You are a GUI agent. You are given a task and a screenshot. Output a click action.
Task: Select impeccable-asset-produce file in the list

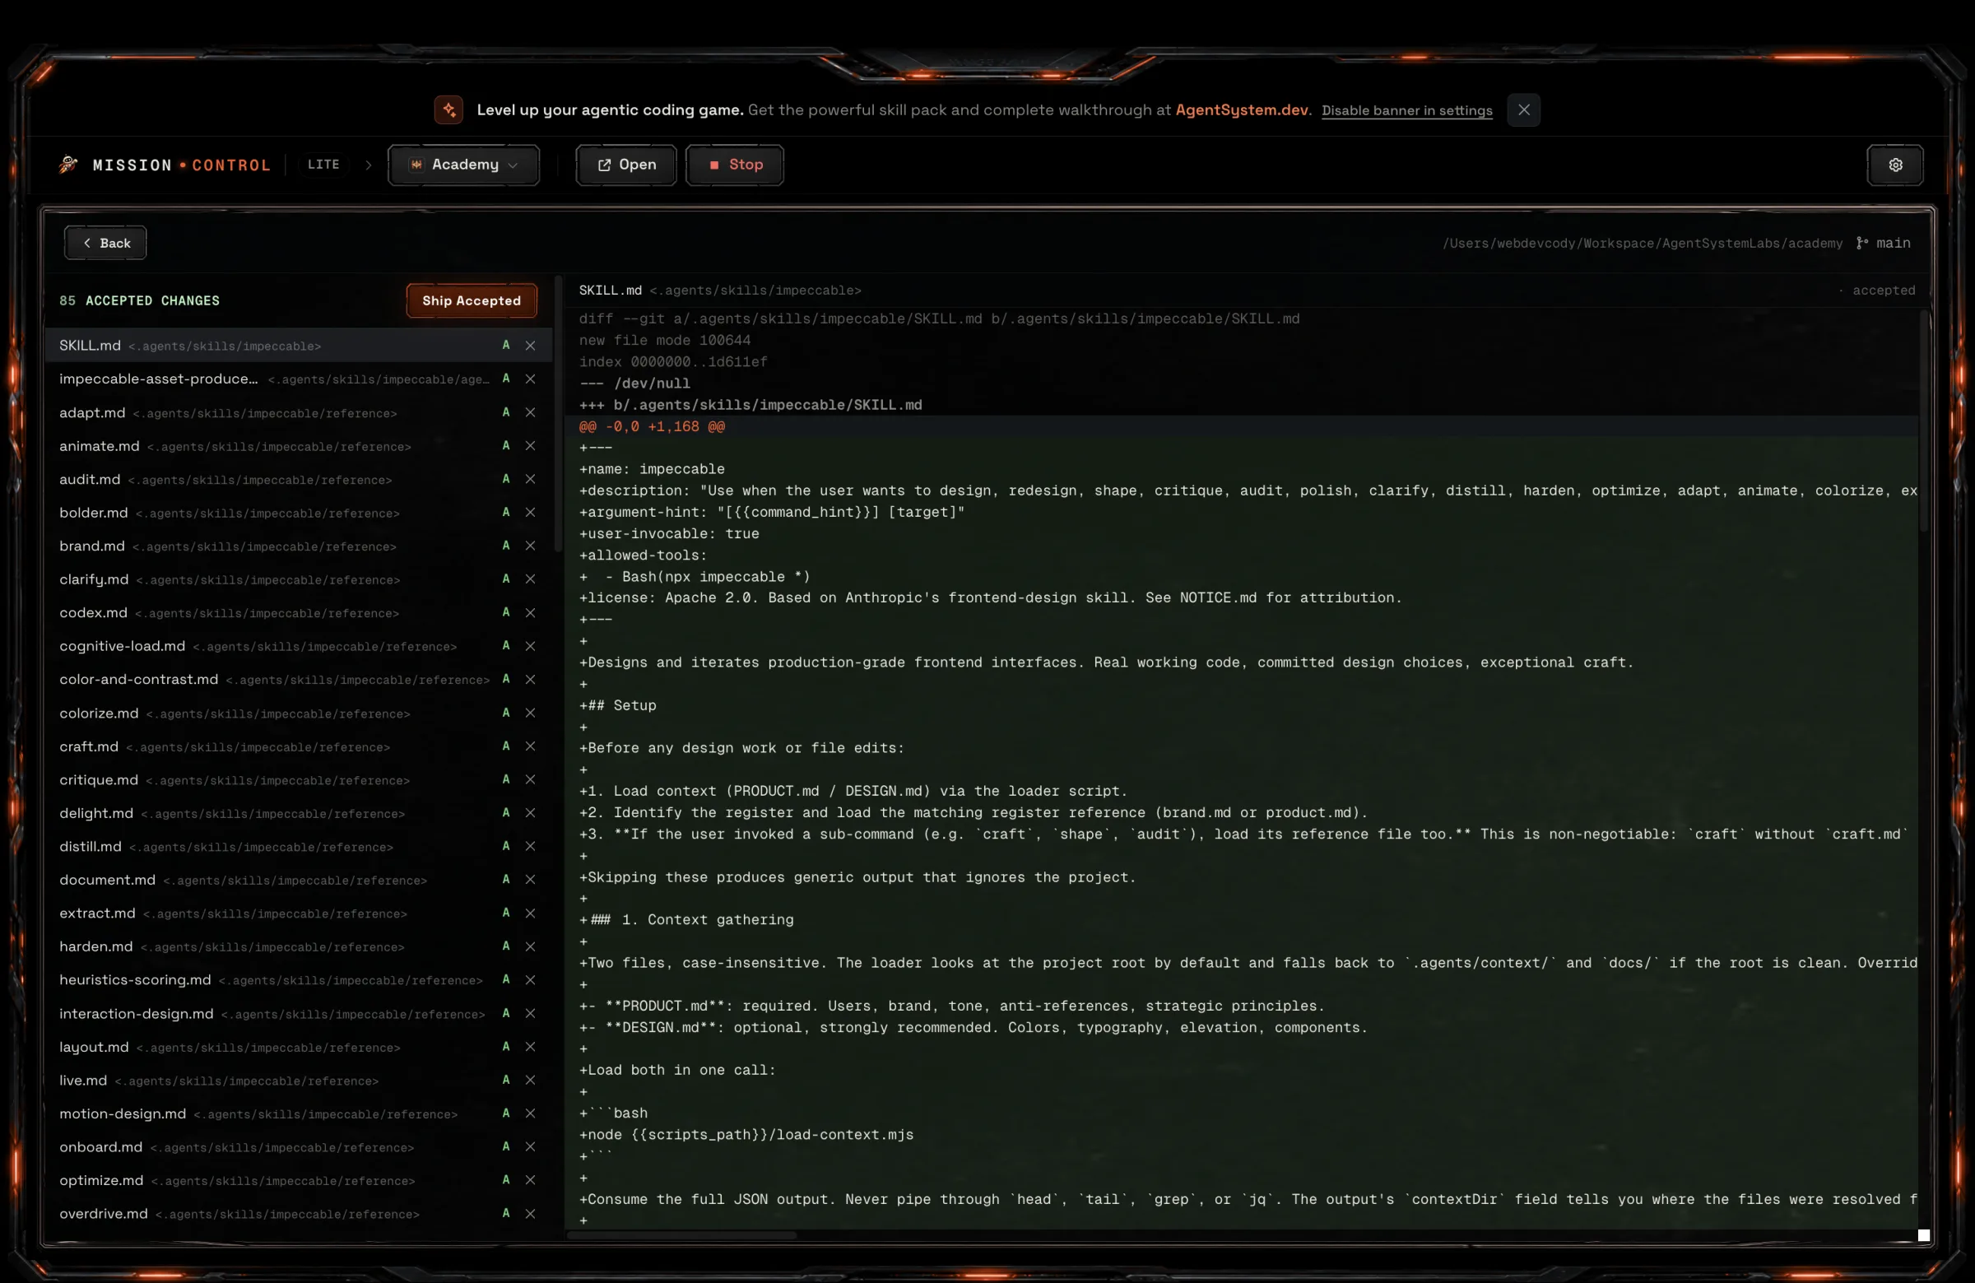299,379
